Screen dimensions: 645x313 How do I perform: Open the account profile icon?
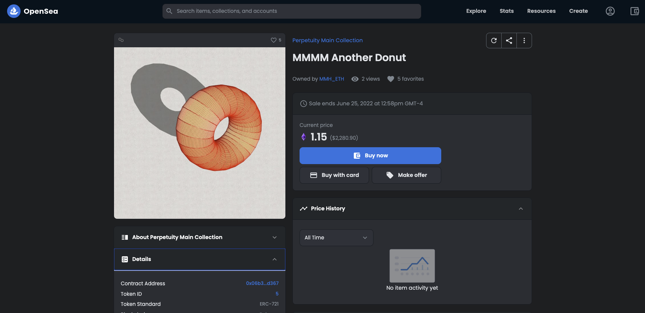(x=610, y=11)
